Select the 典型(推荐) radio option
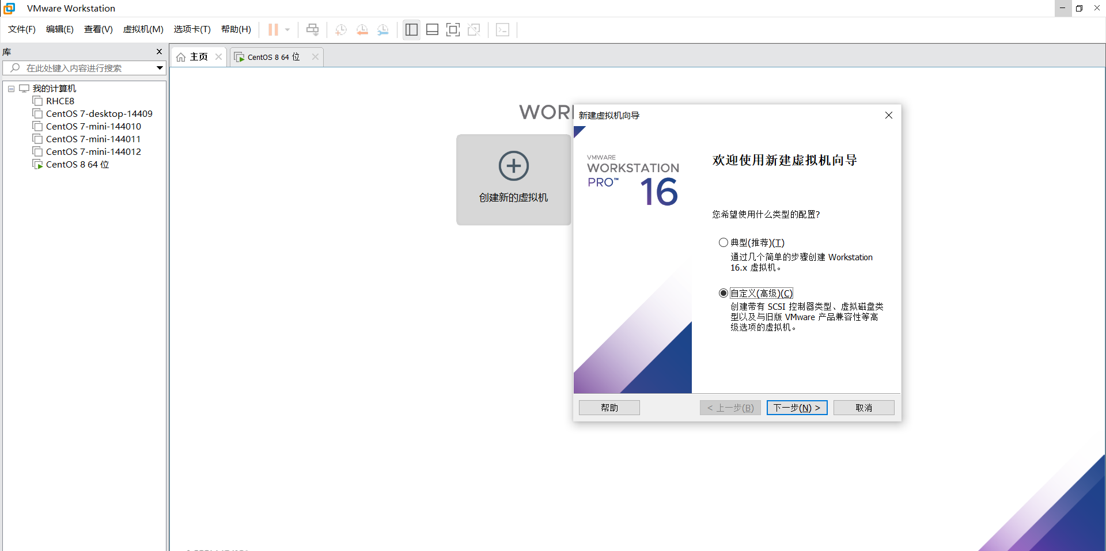This screenshot has height=551, width=1106. pos(724,242)
